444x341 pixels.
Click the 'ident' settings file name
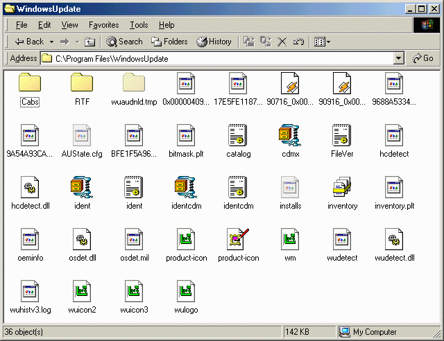134,206
